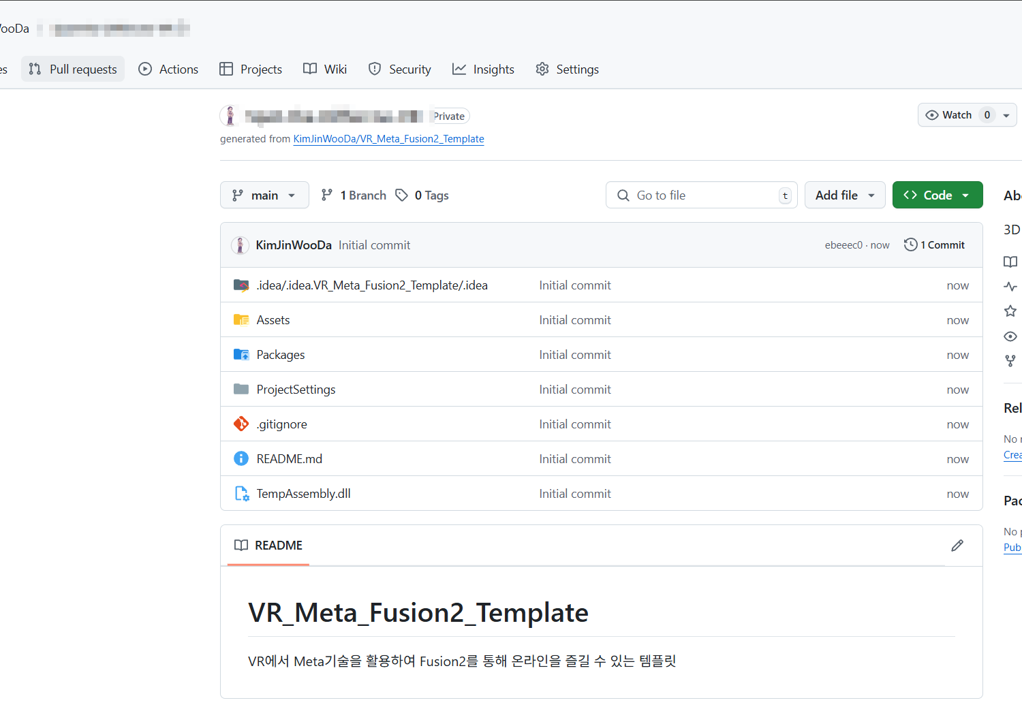This screenshot has height=709, width=1022.
Task: Click the TempAssembly.dll file icon
Action: pos(241,494)
